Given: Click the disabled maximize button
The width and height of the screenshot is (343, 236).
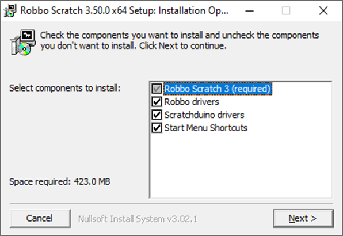Looking at the screenshot, I should click(x=286, y=10).
